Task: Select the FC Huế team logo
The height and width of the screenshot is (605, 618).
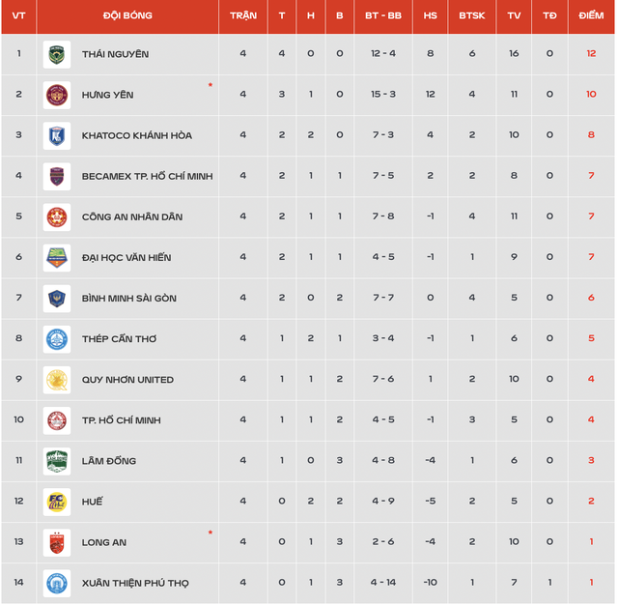Action: click(x=57, y=502)
